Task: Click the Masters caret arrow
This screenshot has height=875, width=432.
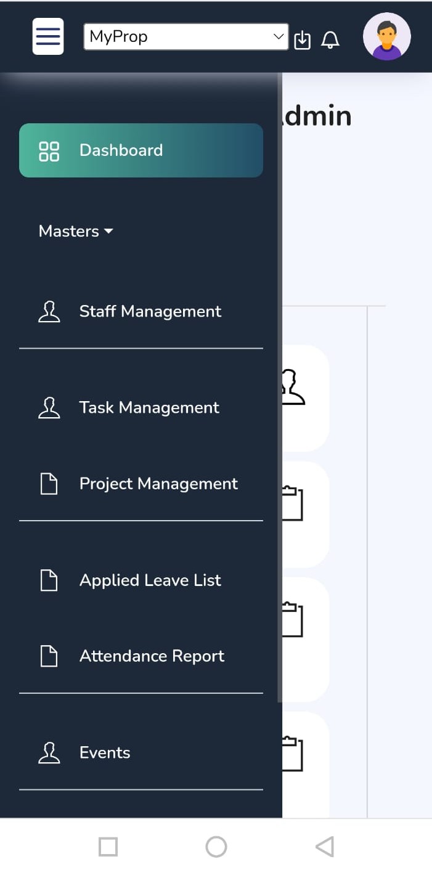Action: point(109,231)
